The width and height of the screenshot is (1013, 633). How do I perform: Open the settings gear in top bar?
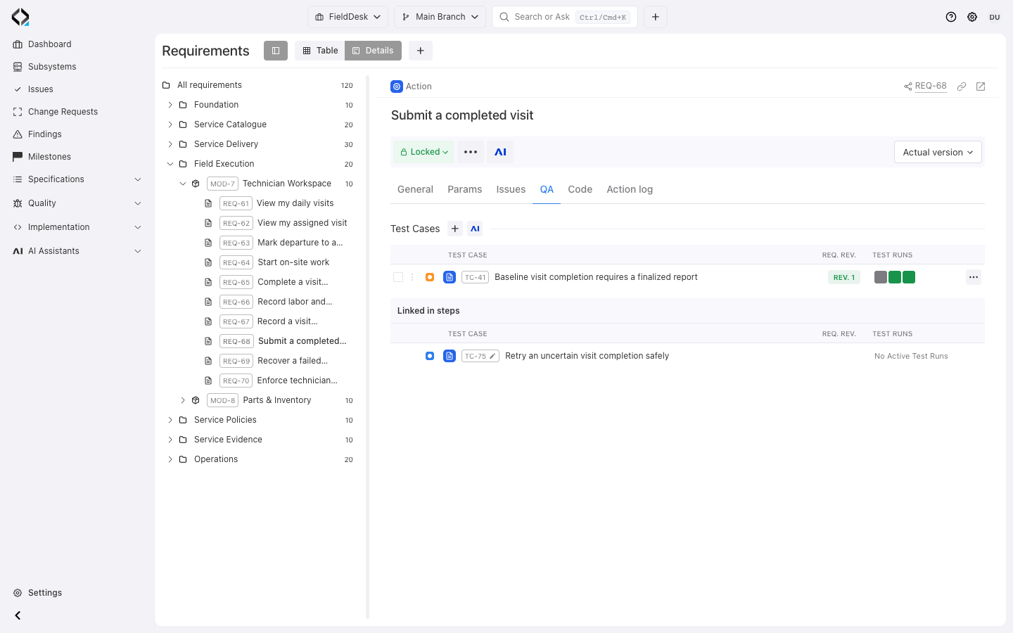click(x=972, y=17)
